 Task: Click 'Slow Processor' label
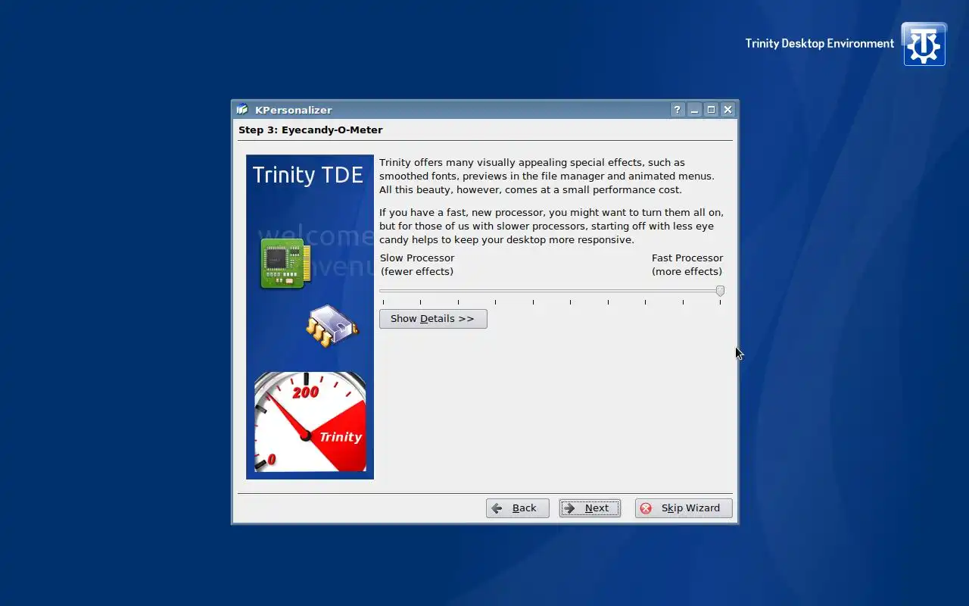pyautogui.click(x=417, y=258)
